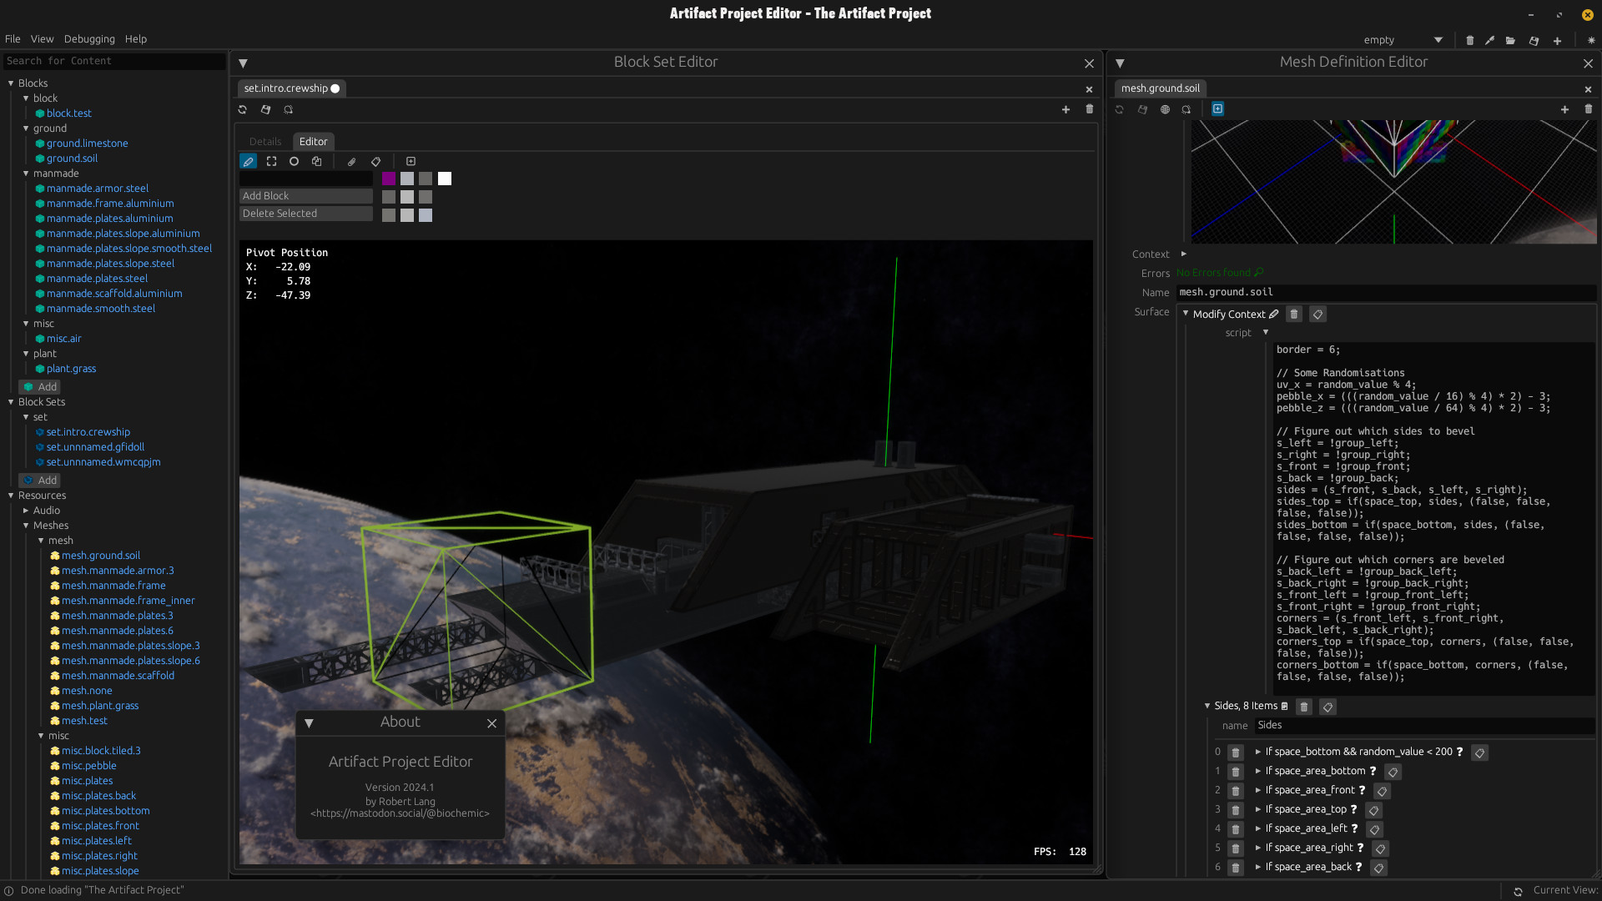This screenshot has width=1602, height=901.
Task: Click the bell icon in Block Set Editor toolbar
Action: tap(289, 109)
